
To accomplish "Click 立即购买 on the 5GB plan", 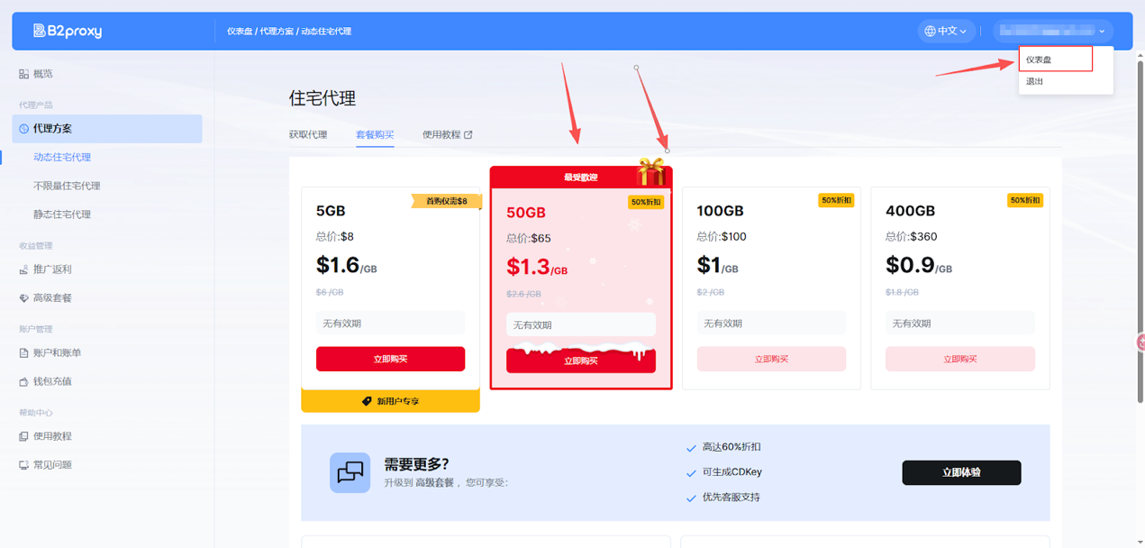I will click(390, 359).
